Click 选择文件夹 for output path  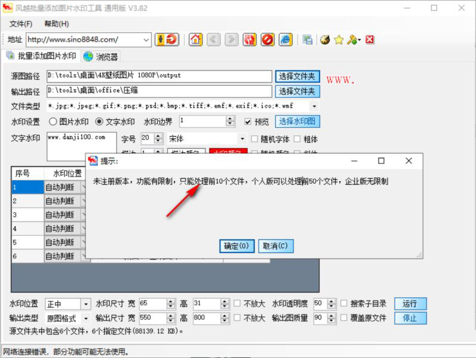pos(297,91)
